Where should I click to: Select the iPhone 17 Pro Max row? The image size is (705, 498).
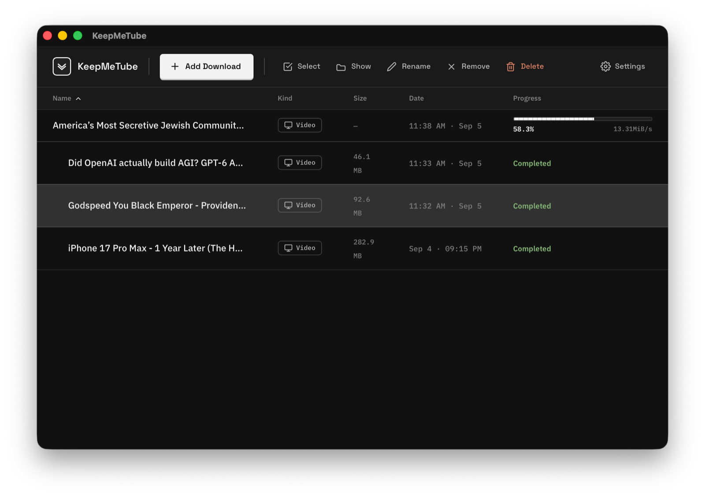tap(352, 248)
